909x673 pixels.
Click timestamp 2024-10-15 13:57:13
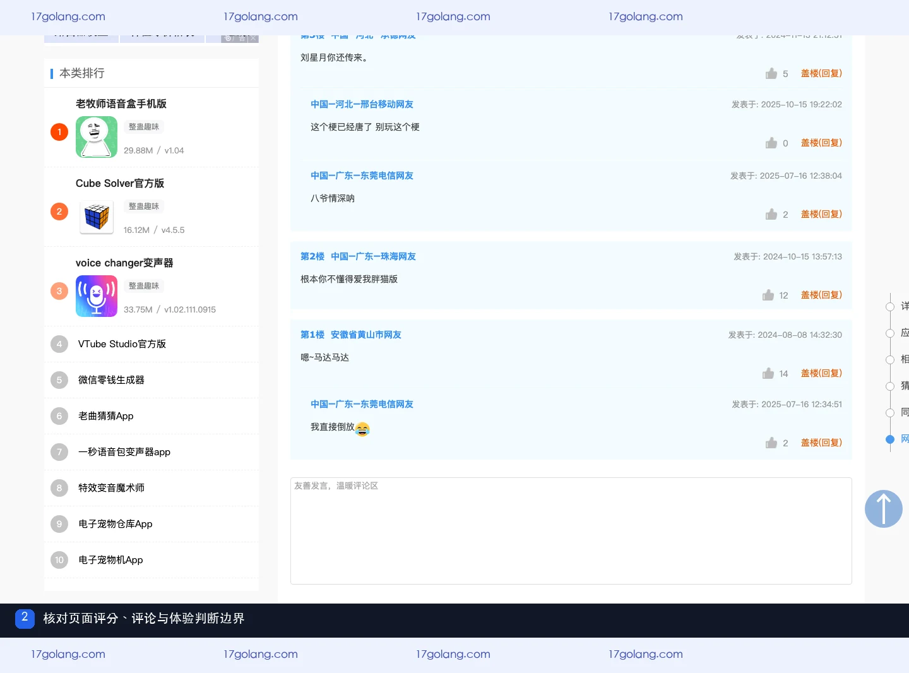point(802,256)
